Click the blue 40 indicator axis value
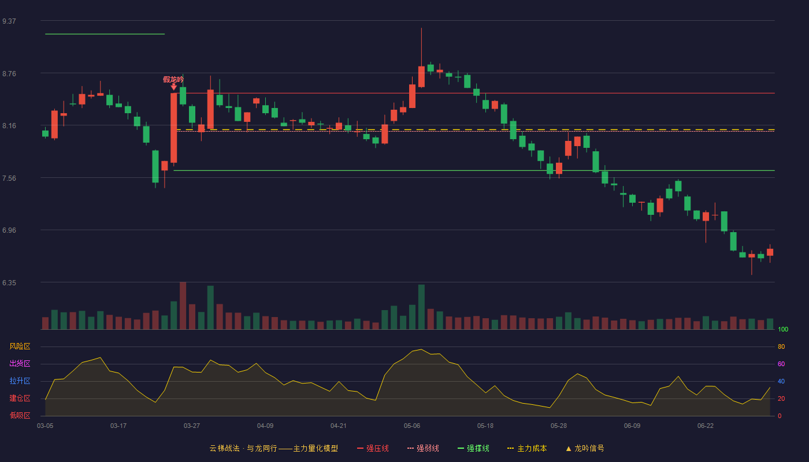Image resolution: width=809 pixels, height=462 pixels. click(781, 381)
